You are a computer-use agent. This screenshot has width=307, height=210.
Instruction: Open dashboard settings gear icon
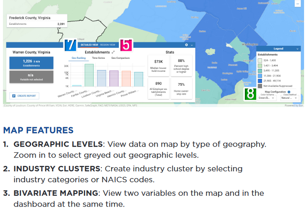187,45
